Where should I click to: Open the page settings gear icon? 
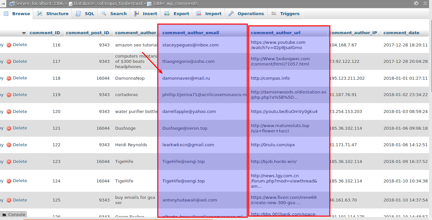(x=416, y=4)
